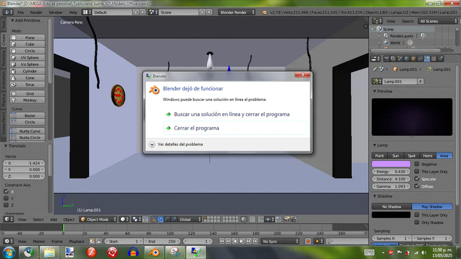Click the proportional editing circle icon

point(252,220)
